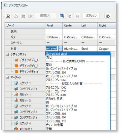This screenshot has height=135, width=121.
Task: Click the orange デザインボディ_1 body icon
Action: [16, 60]
